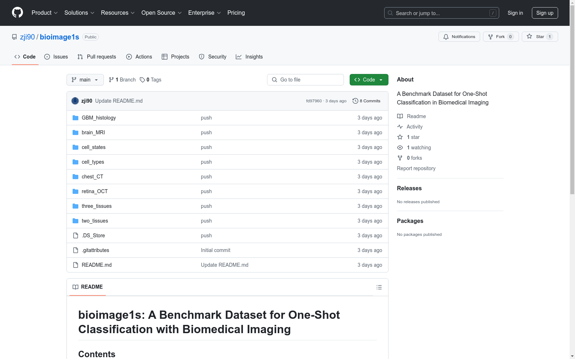
Task: Open the README outline list icon
Action: [379, 287]
